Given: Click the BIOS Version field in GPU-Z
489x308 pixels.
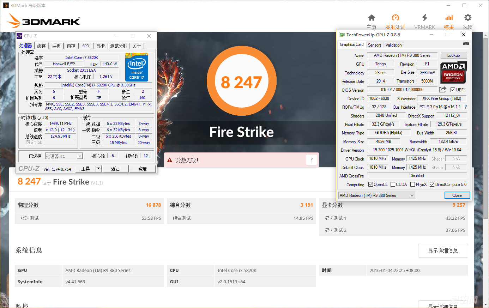Looking at the screenshot, I should [402, 90].
